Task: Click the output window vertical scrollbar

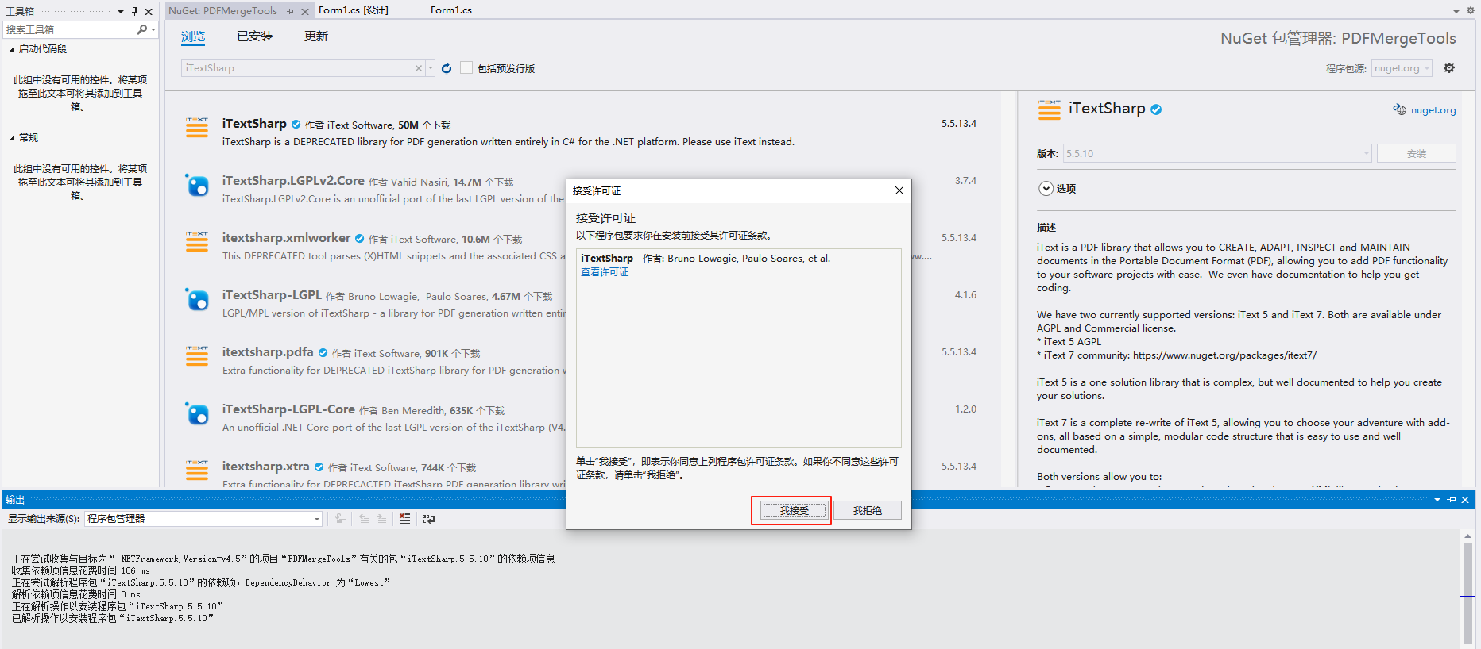Action: (1467, 589)
